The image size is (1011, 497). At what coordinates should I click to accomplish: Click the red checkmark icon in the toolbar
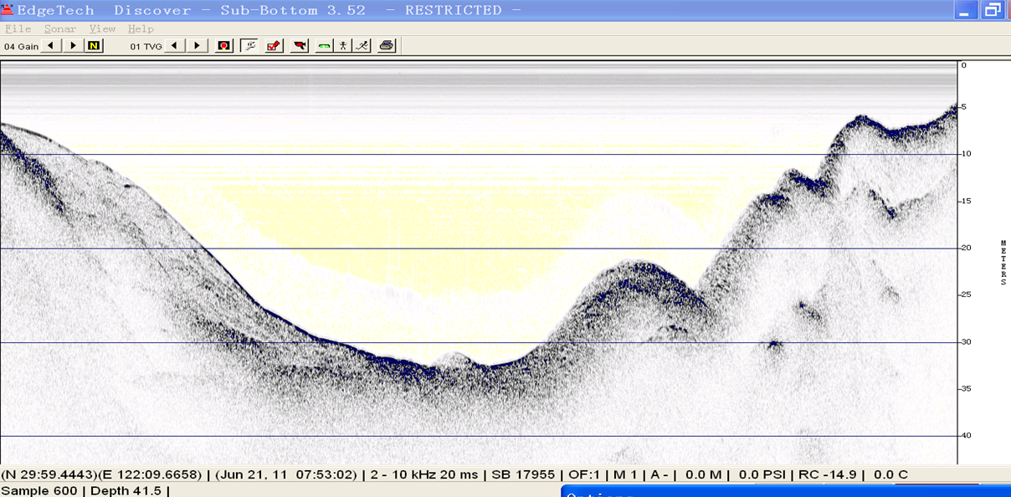274,45
